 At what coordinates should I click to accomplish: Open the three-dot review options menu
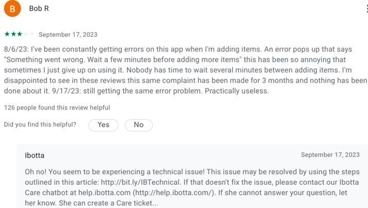click(367, 9)
